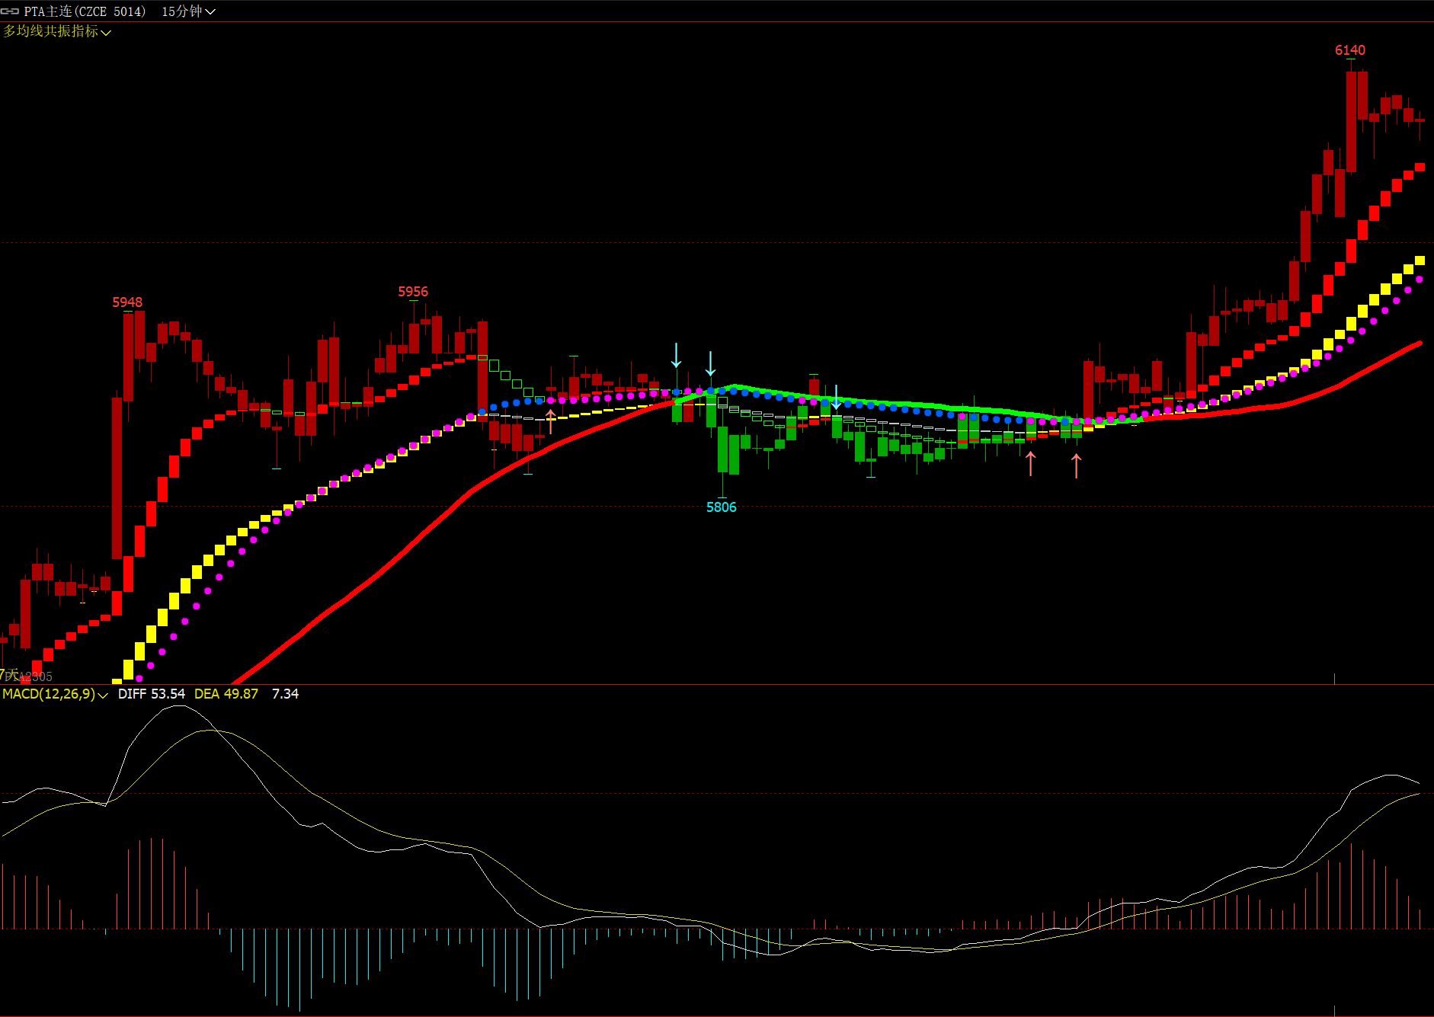Open the 15分钟 timeframe dropdown

point(188,11)
